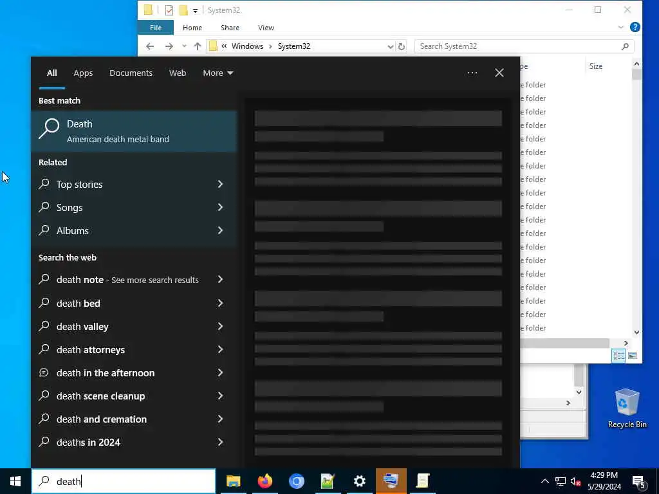Click the Properties quick access toolbar icon
This screenshot has width=659, height=494.
[169, 10]
